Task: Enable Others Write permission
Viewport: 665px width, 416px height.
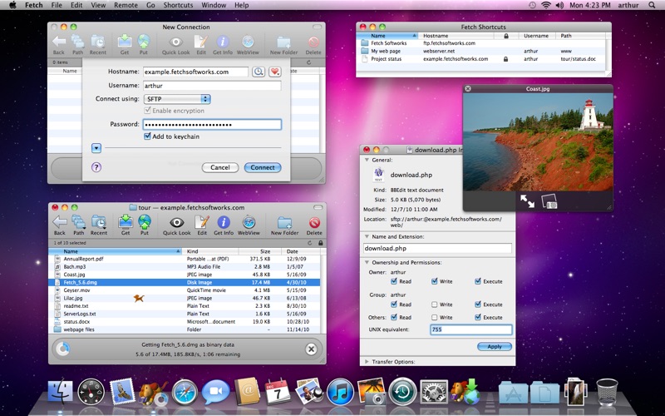Action: (x=434, y=318)
